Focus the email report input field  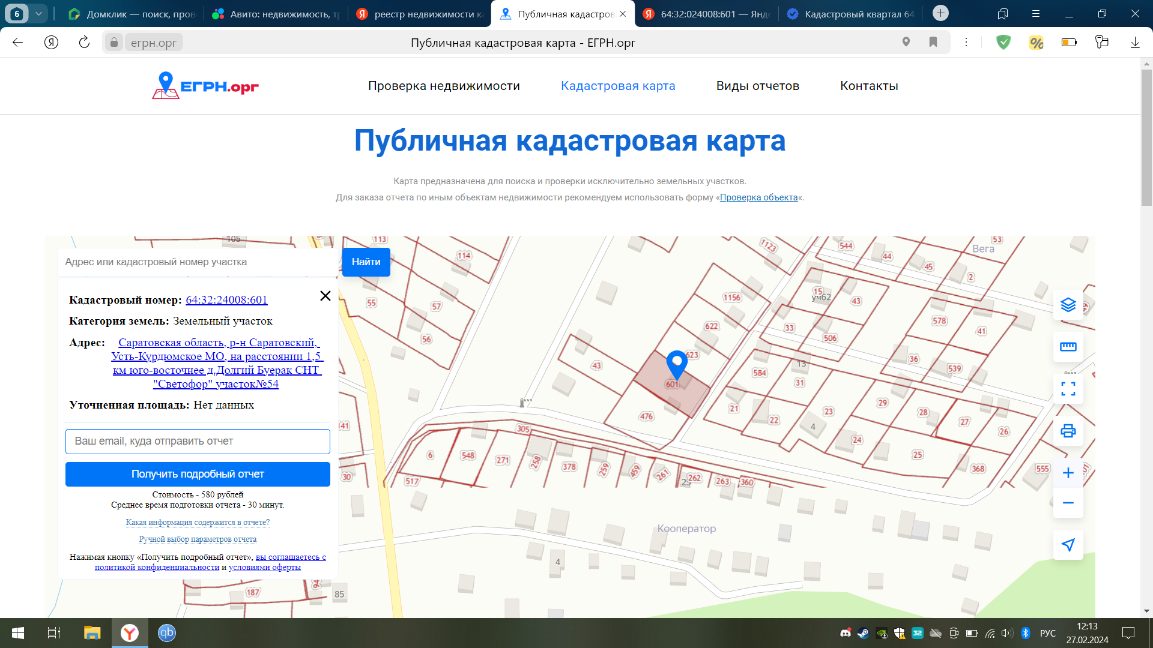198,442
